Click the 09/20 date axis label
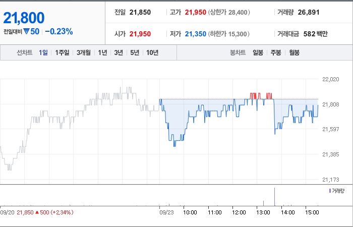 pos(8,212)
